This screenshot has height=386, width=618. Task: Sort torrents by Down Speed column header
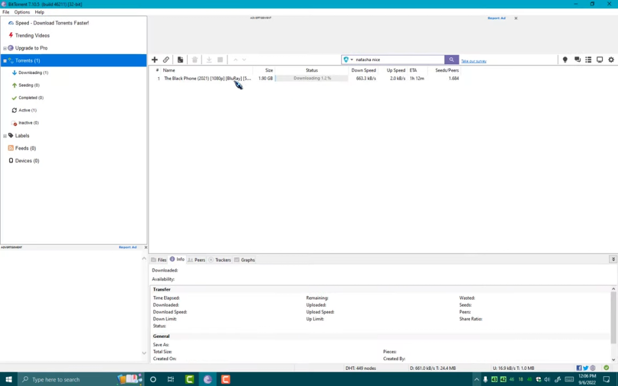pyautogui.click(x=363, y=70)
